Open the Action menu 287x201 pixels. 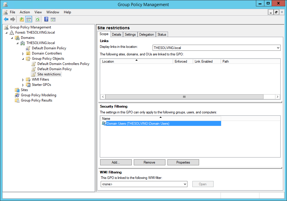(25, 12)
